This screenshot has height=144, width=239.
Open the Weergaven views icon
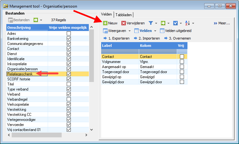coord(105,31)
